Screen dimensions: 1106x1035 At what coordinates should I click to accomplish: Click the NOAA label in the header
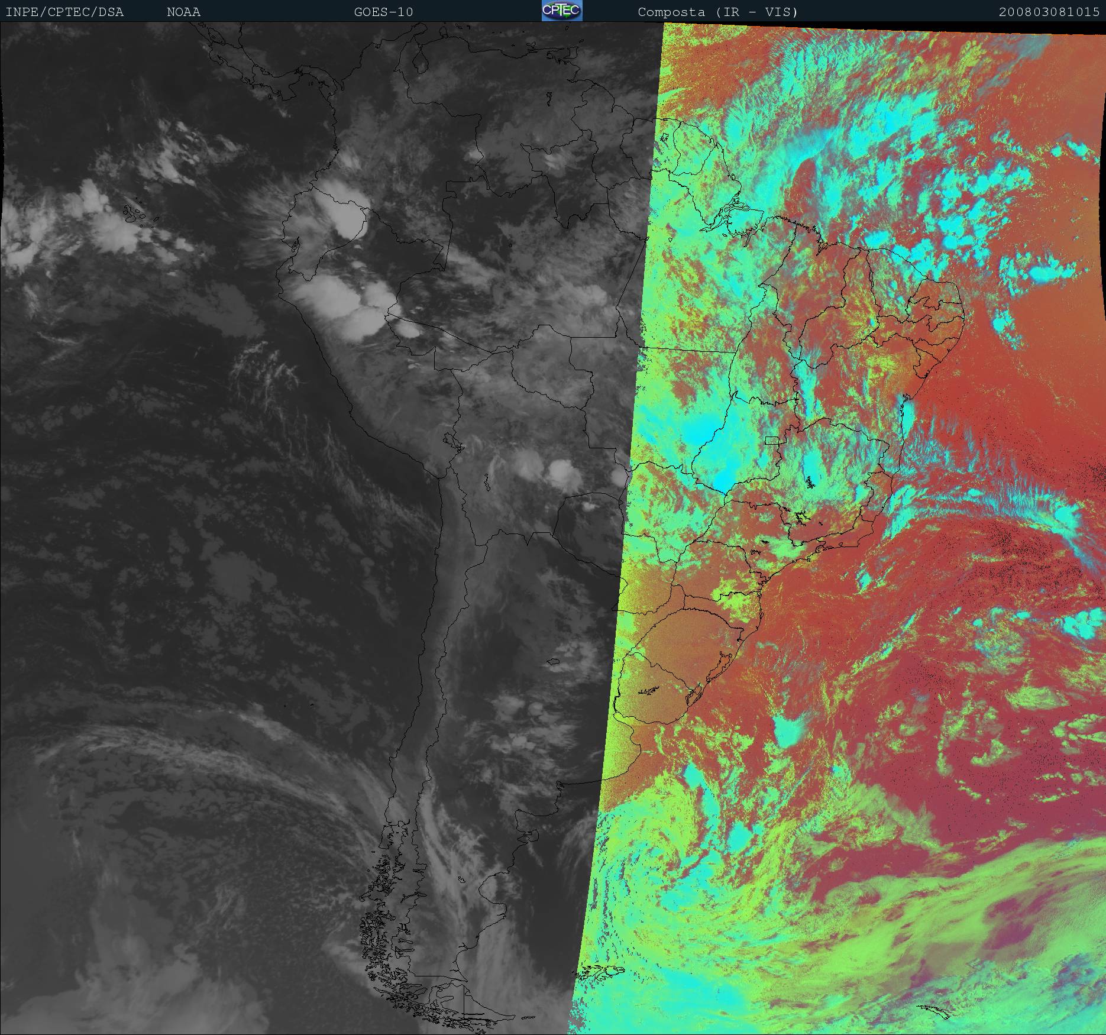click(x=183, y=12)
